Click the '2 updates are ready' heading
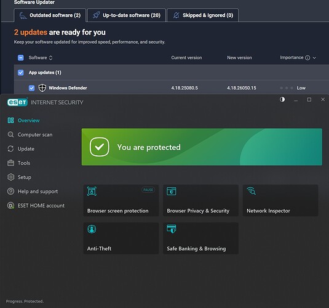The width and height of the screenshot is (329, 308). click(x=60, y=33)
